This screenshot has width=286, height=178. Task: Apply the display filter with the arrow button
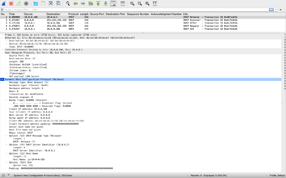tap(271, 9)
